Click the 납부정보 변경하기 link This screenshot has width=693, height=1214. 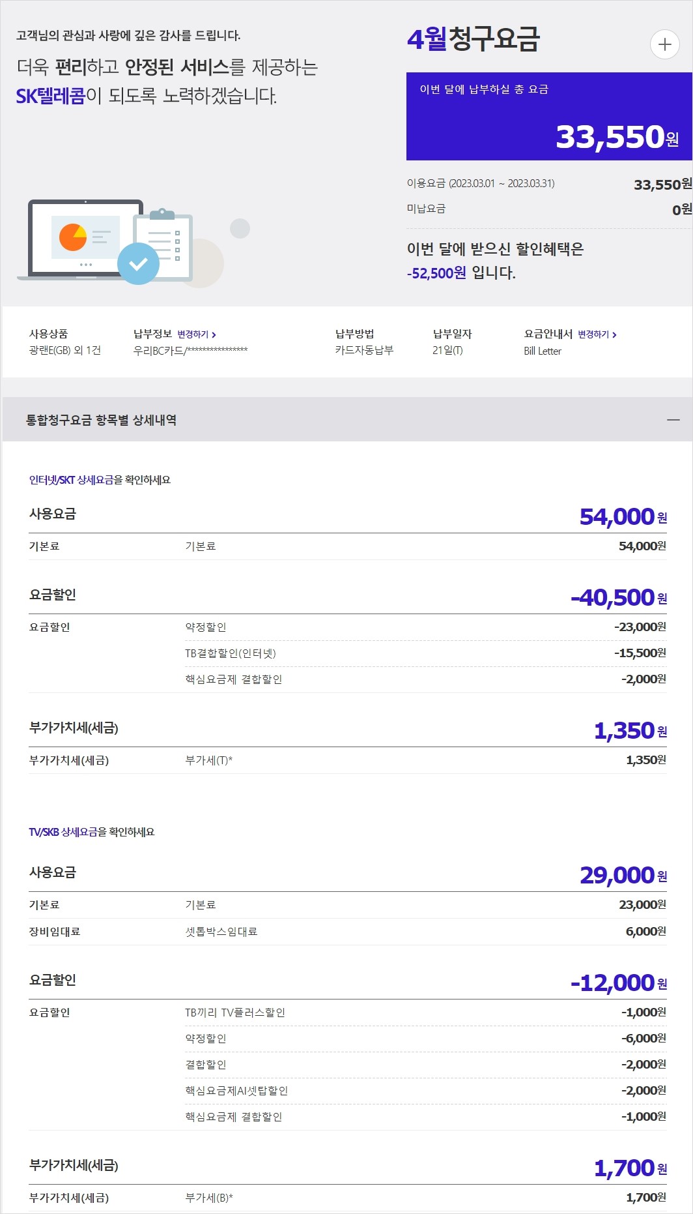[x=196, y=334]
